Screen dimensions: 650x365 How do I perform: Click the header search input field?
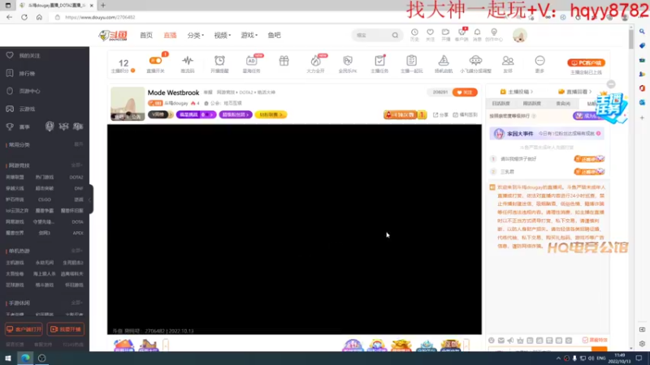(372, 35)
